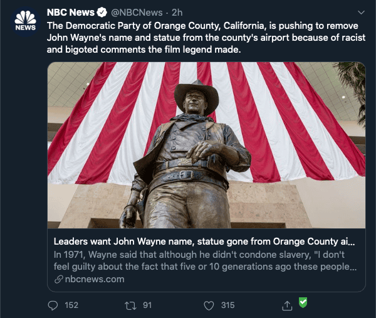Open the John Wayne statue photo
Viewport: 376px width, 318px height.
tap(206, 145)
